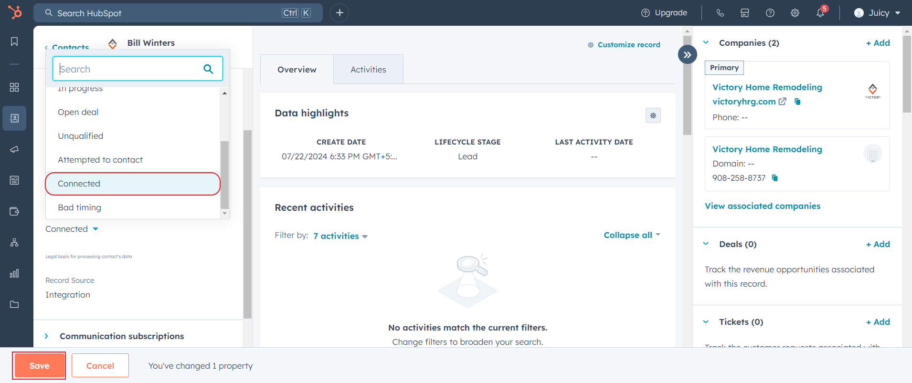This screenshot has width=912, height=383.
Task: Open second Victory Home Remodeling company link
Action: [767, 149]
